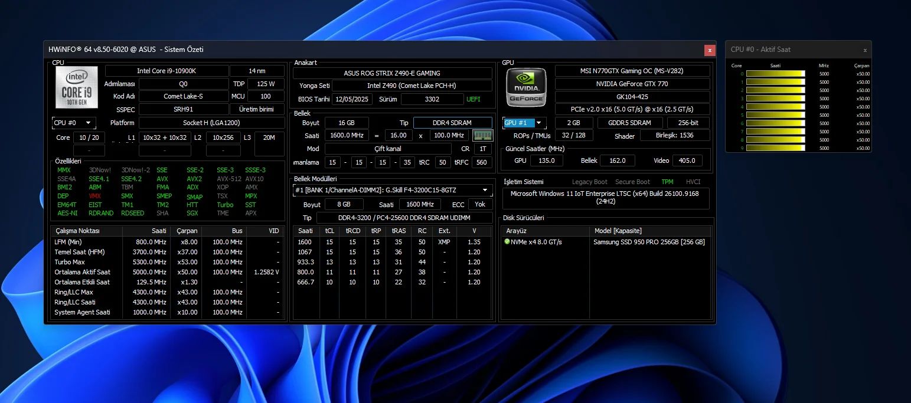Click the 560 tRFC value
This screenshot has height=403, width=911.
(482, 162)
